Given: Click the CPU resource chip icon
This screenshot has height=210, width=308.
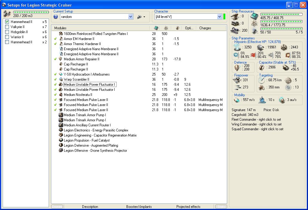Looking at the screenshot, I should pyautogui.click(x=255, y=16).
